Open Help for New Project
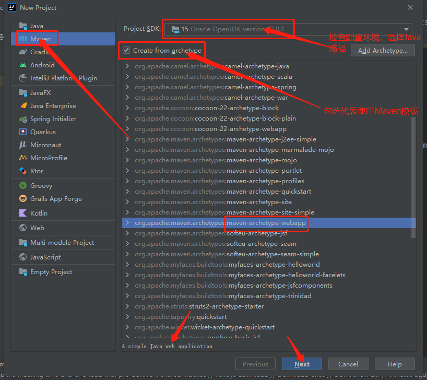This screenshot has height=380, width=427. [395, 364]
